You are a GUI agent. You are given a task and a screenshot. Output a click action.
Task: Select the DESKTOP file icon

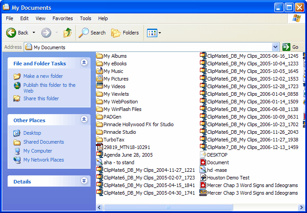coord(203,154)
